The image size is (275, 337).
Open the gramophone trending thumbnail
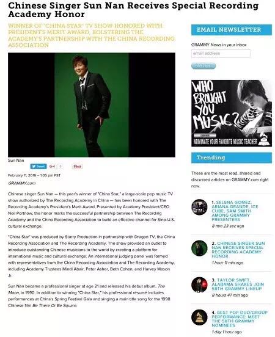click(x=199, y=317)
